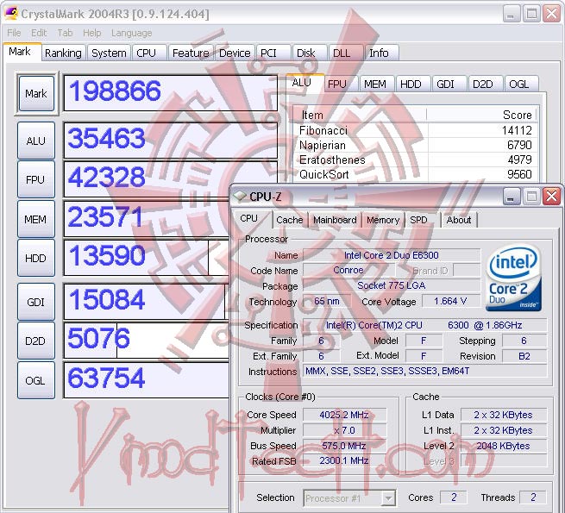Run the D2D benchmark button
The height and width of the screenshot is (513, 565).
35,341
